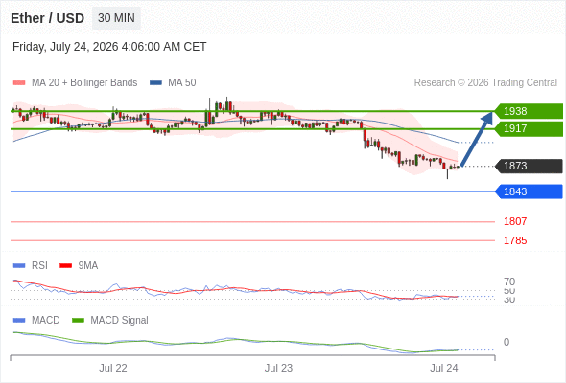566x383 pixels.
Task: Click the MA 50 blue legend swatch
Action: [x=155, y=83]
